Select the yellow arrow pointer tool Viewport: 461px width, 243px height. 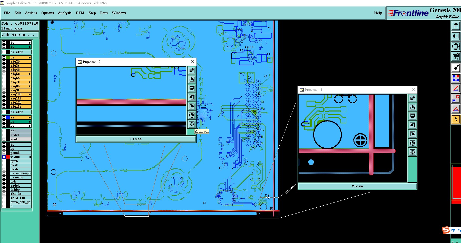coord(456,119)
